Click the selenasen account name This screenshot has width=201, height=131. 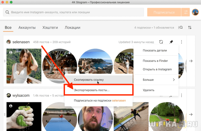click(21, 42)
